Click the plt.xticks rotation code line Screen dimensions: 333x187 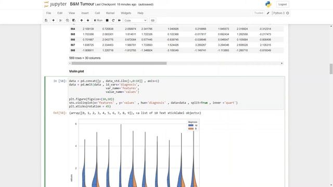pyautogui.click(x=90, y=106)
